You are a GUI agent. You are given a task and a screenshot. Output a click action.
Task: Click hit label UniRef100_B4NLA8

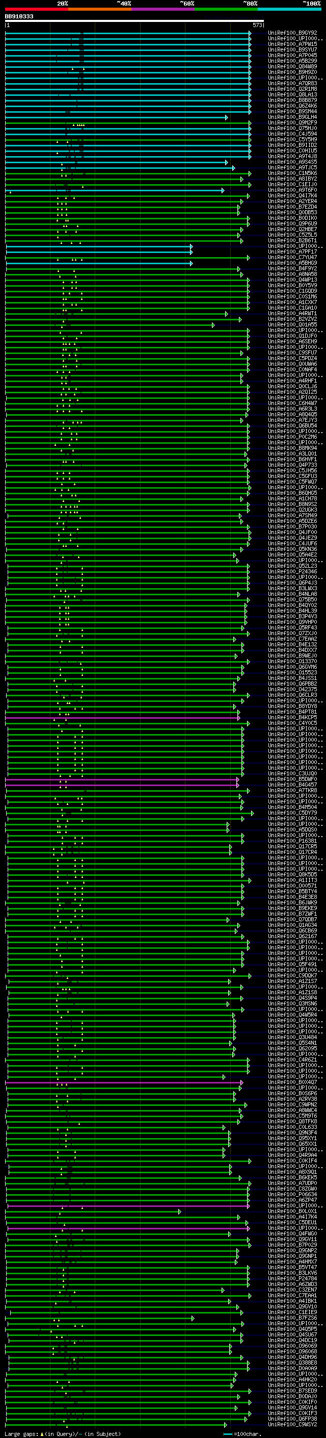point(292,594)
